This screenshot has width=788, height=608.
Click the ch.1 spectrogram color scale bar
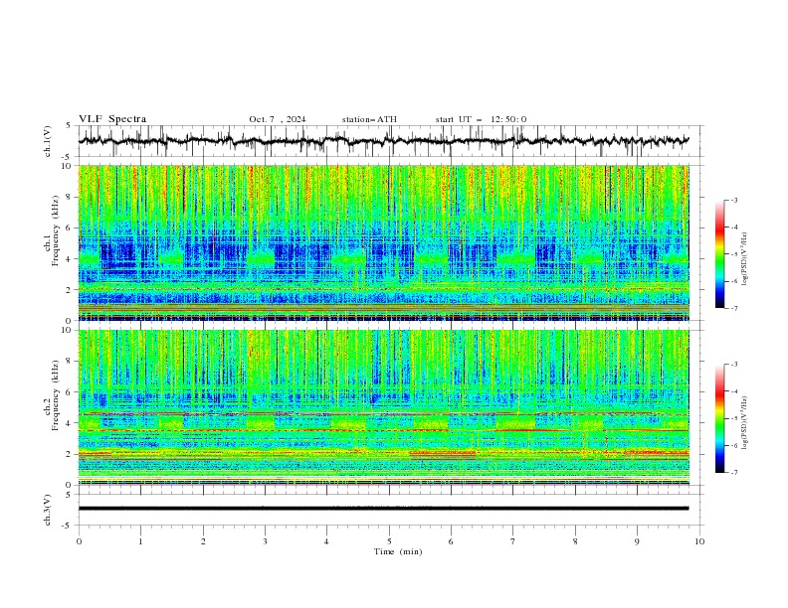[719, 254]
